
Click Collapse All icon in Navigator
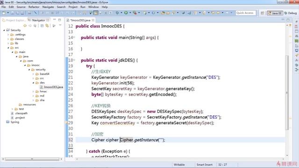click(42, 26)
